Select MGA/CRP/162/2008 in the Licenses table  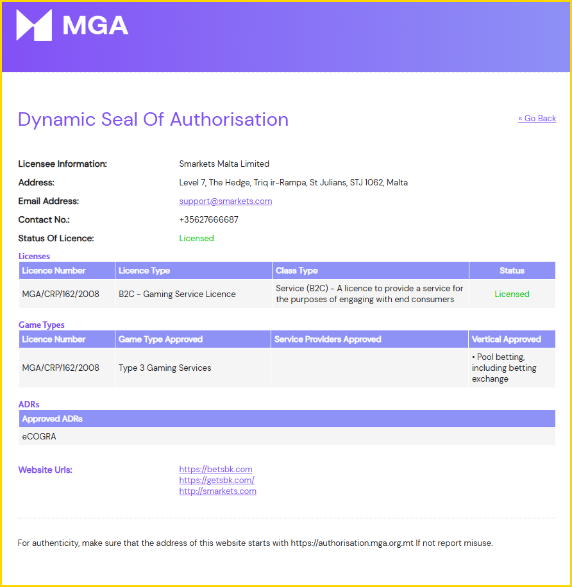pos(61,294)
